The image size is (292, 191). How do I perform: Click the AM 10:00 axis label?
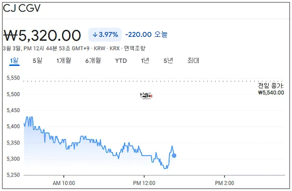pyautogui.click(x=64, y=183)
